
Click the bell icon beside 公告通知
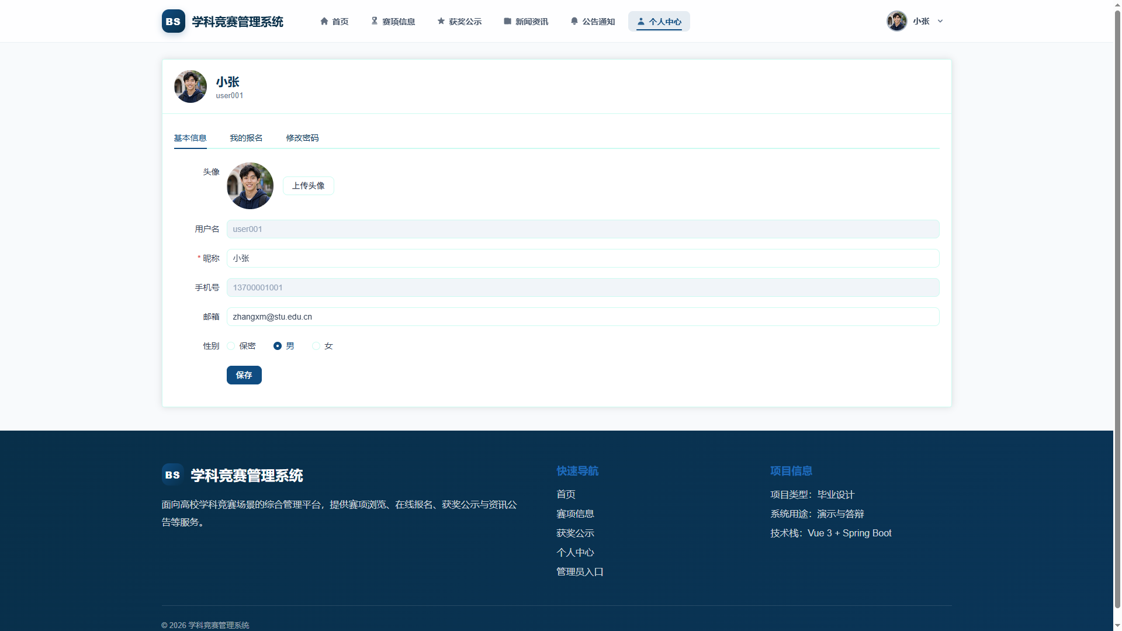pos(574,21)
